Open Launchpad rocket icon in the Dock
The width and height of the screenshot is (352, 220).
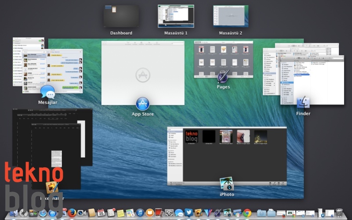pyautogui.click(x=23, y=213)
